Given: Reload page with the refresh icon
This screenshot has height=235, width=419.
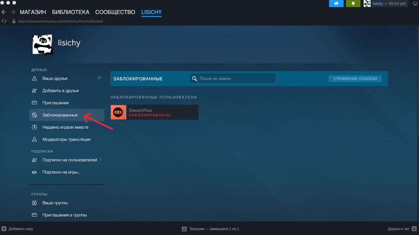Looking at the screenshot, I should [x=4, y=21].
